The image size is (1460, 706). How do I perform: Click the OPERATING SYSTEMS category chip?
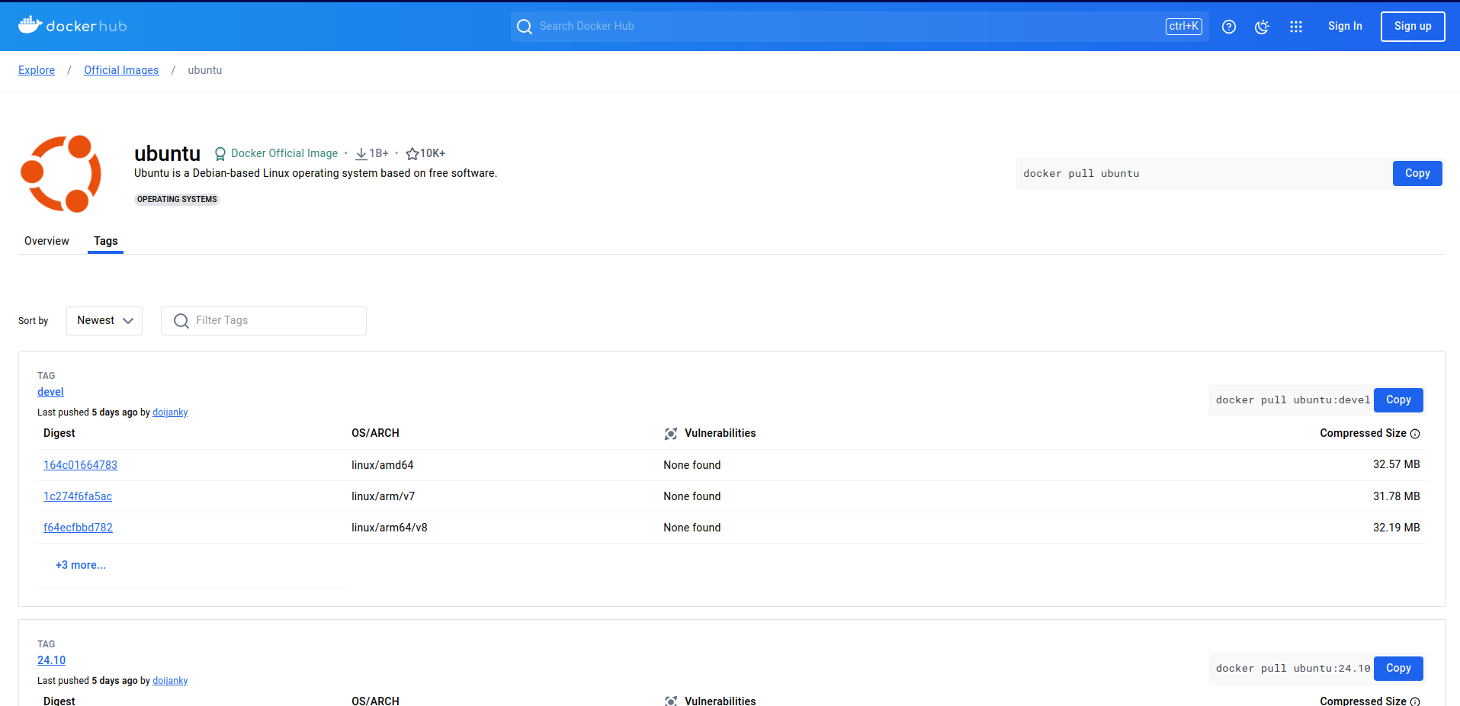177,200
